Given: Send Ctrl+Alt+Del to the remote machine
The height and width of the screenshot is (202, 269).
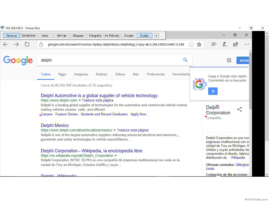Looking at the screenshot, I should [28, 36].
